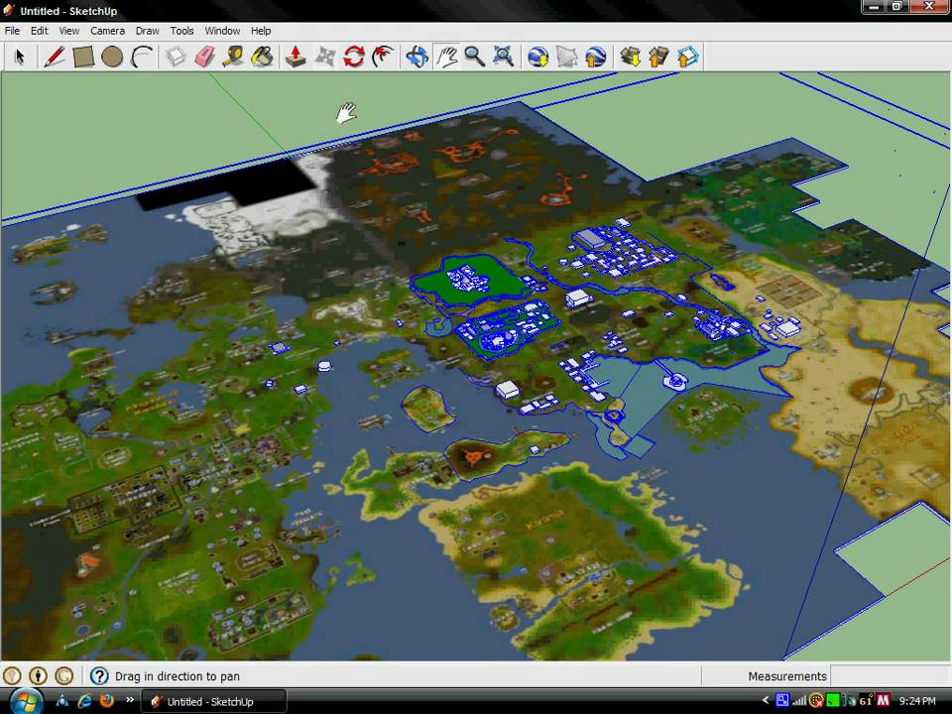Open the Window menu
952x714 pixels.
click(x=222, y=31)
